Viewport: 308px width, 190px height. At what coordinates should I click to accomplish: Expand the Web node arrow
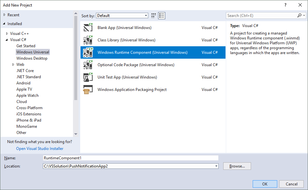click(x=13, y=65)
